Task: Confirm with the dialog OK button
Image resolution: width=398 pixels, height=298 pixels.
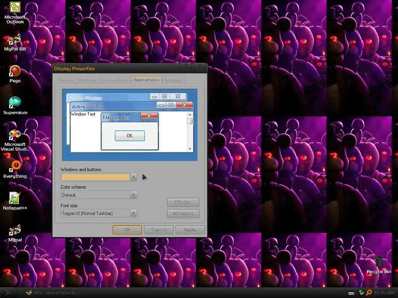Action: [127, 230]
